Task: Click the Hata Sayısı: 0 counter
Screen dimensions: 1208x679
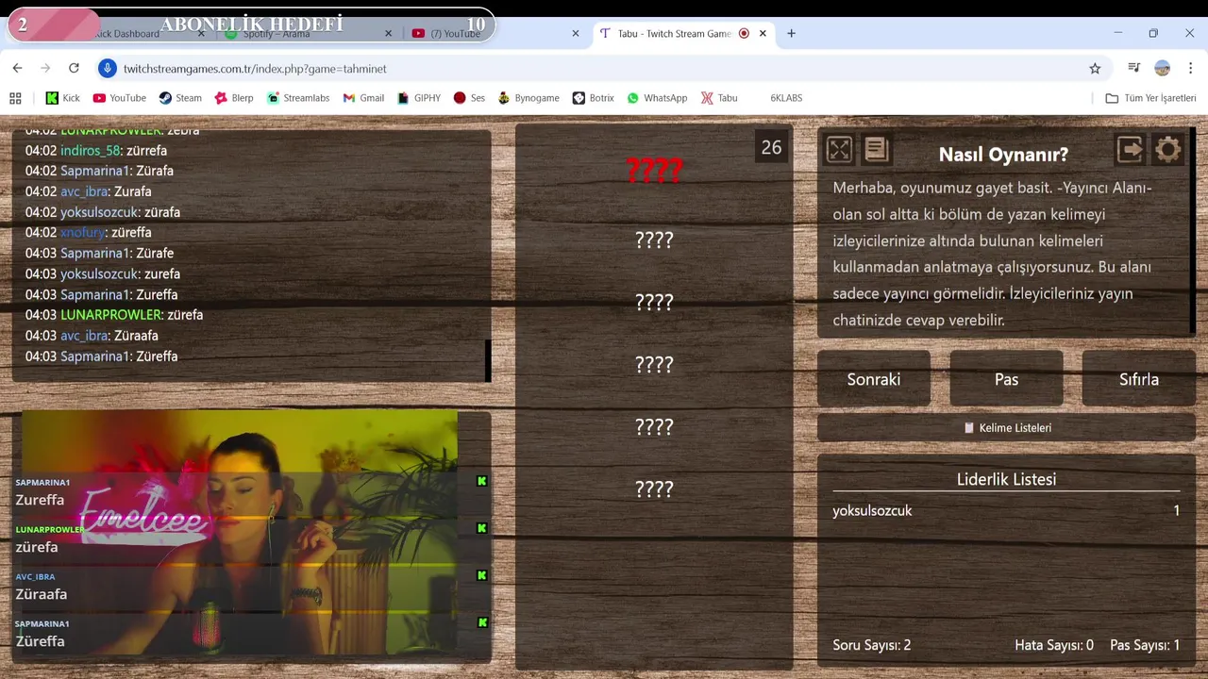Action: click(1054, 645)
